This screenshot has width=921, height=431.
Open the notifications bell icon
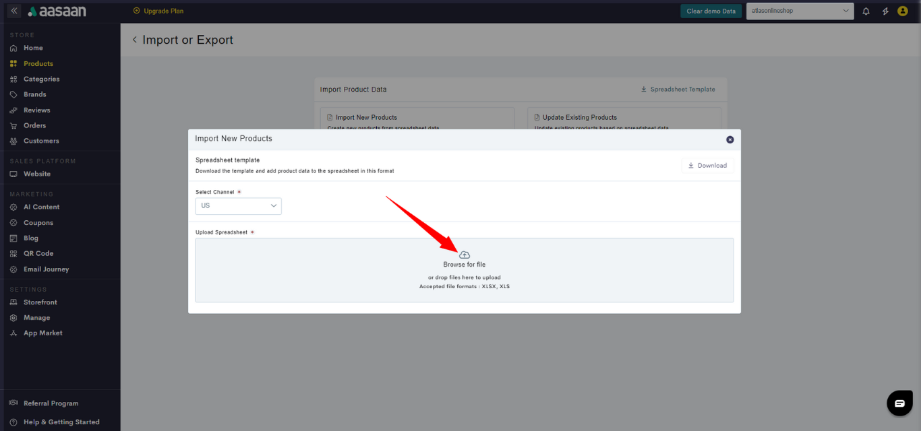coord(866,11)
